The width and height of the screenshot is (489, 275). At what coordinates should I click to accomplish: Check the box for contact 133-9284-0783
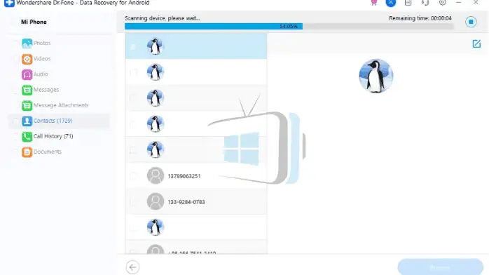pos(133,201)
